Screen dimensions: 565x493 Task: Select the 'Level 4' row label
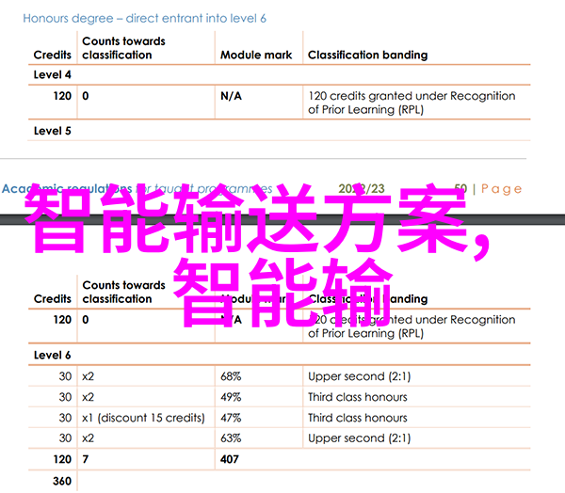(x=52, y=74)
